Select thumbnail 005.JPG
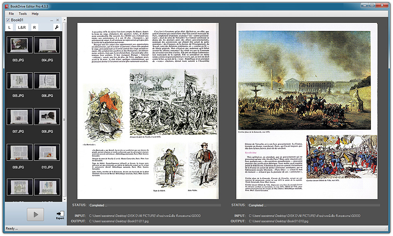Viewport: 393px width, 236px height. pyautogui.click(x=20, y=81)
